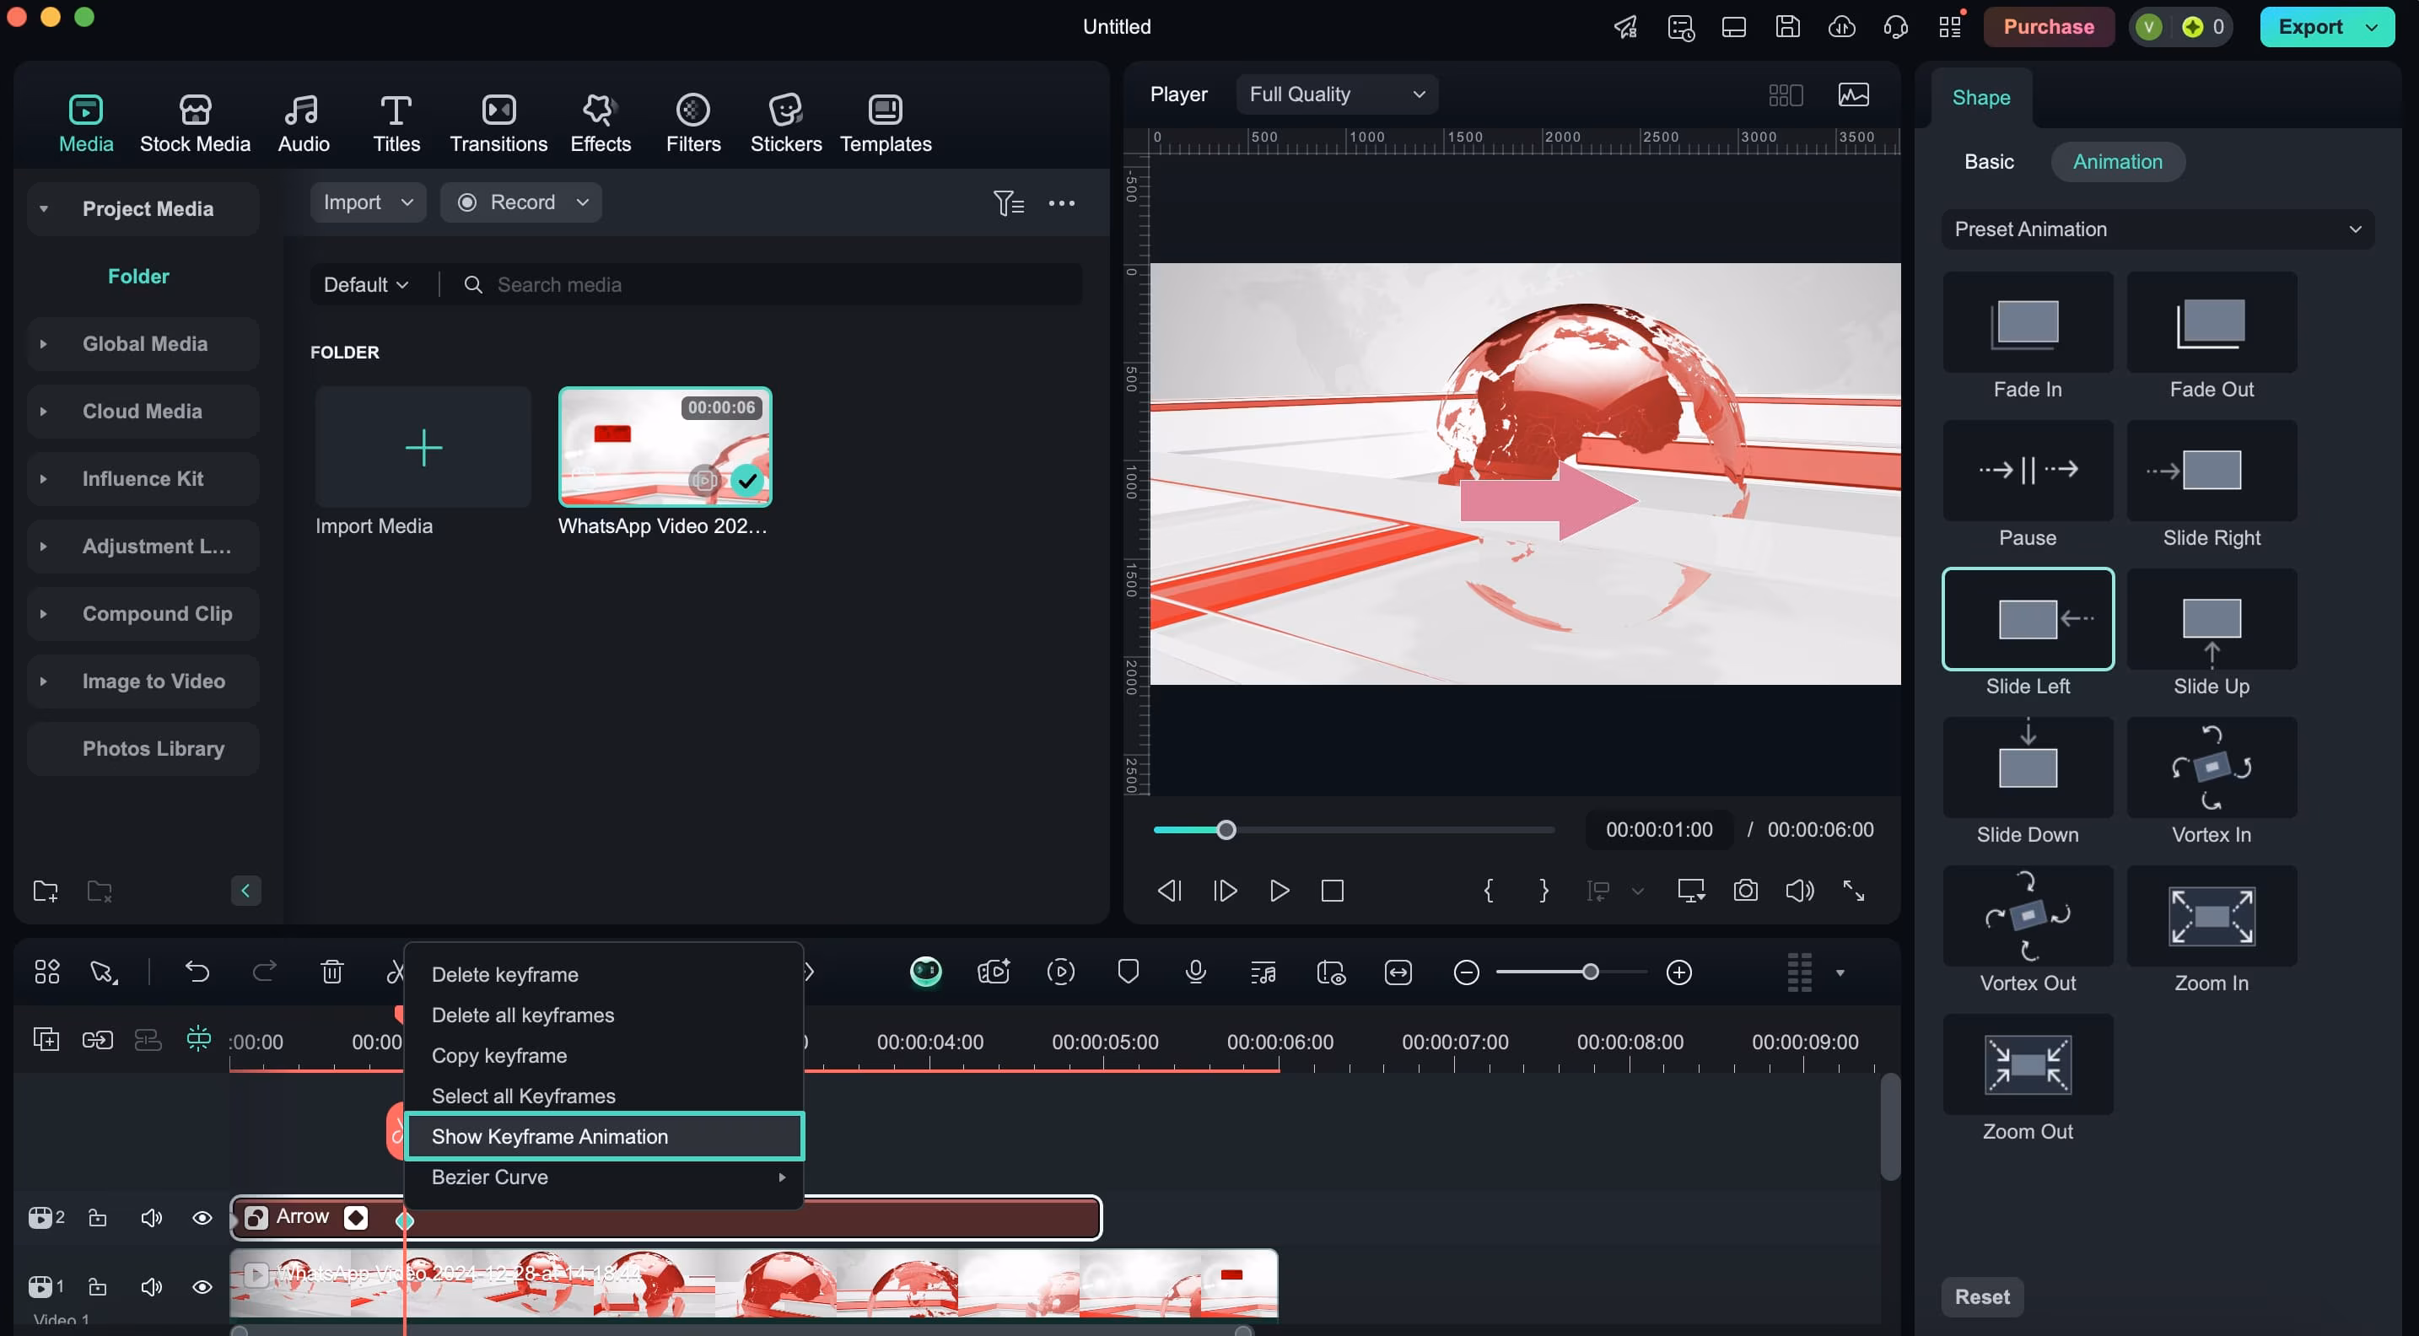Screen dimensions: 2419x1336
Task: Switch to the Basic tab
Action: 1988,161
